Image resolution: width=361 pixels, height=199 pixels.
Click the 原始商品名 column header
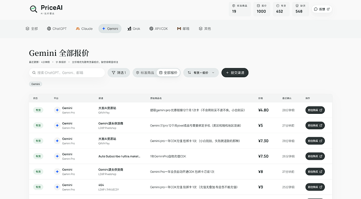click(x=156, y=98)
